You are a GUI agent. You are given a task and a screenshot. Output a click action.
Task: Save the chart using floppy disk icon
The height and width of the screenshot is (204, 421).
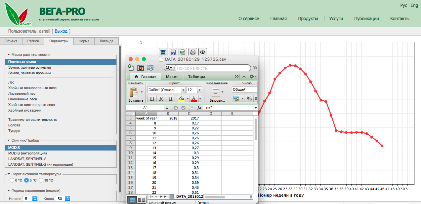173,52
